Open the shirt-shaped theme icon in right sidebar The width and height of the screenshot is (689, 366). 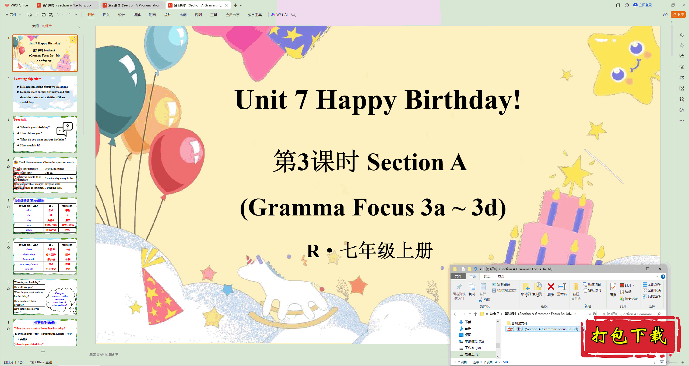[x=682, y=99]
